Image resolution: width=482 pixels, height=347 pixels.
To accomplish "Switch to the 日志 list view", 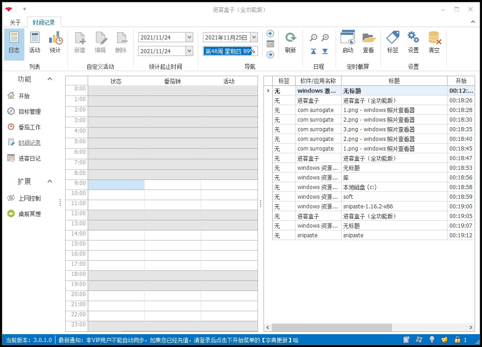I will pos(14,44).
